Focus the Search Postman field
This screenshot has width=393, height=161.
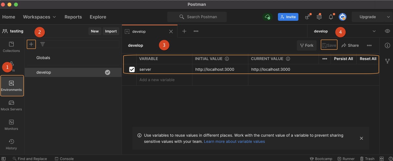pyautogui.click(x=197, y=17)
